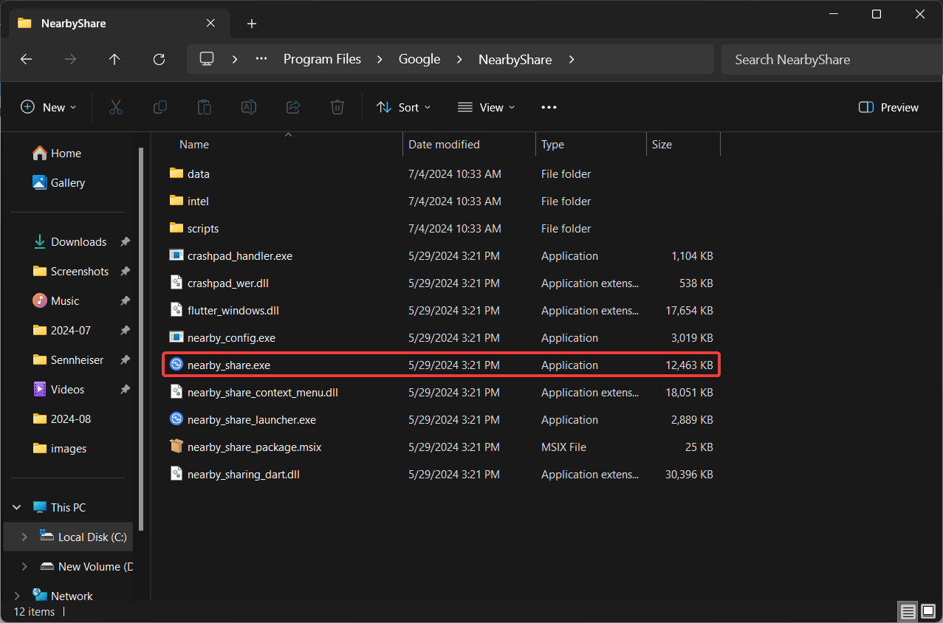Go forward with the right arrow
This screenshot has width=943, height=623.
(70, 60)
